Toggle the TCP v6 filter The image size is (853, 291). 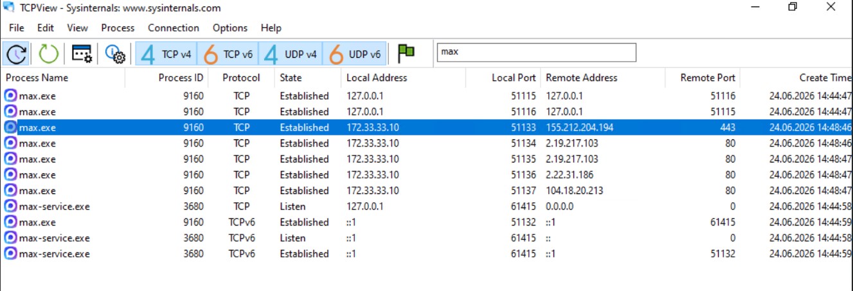point(228,55)
